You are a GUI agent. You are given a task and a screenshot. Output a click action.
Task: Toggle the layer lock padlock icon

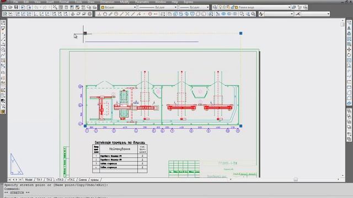(x=232, y=7)
